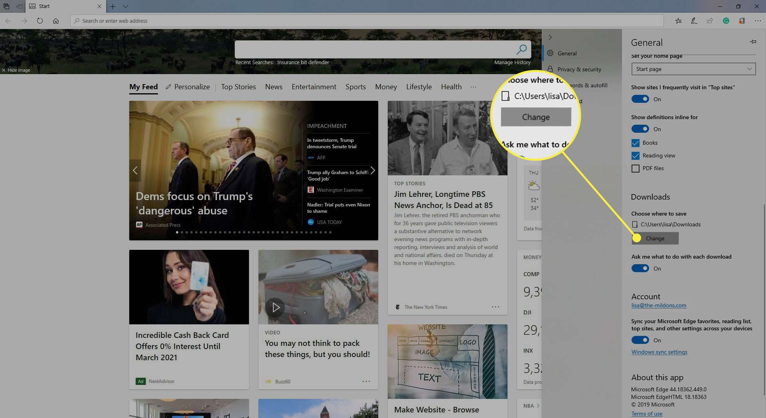Open the Entertainment tab
Image resolution: width=766 pixels, height=418 pixels.
click(x=314, y=87)
